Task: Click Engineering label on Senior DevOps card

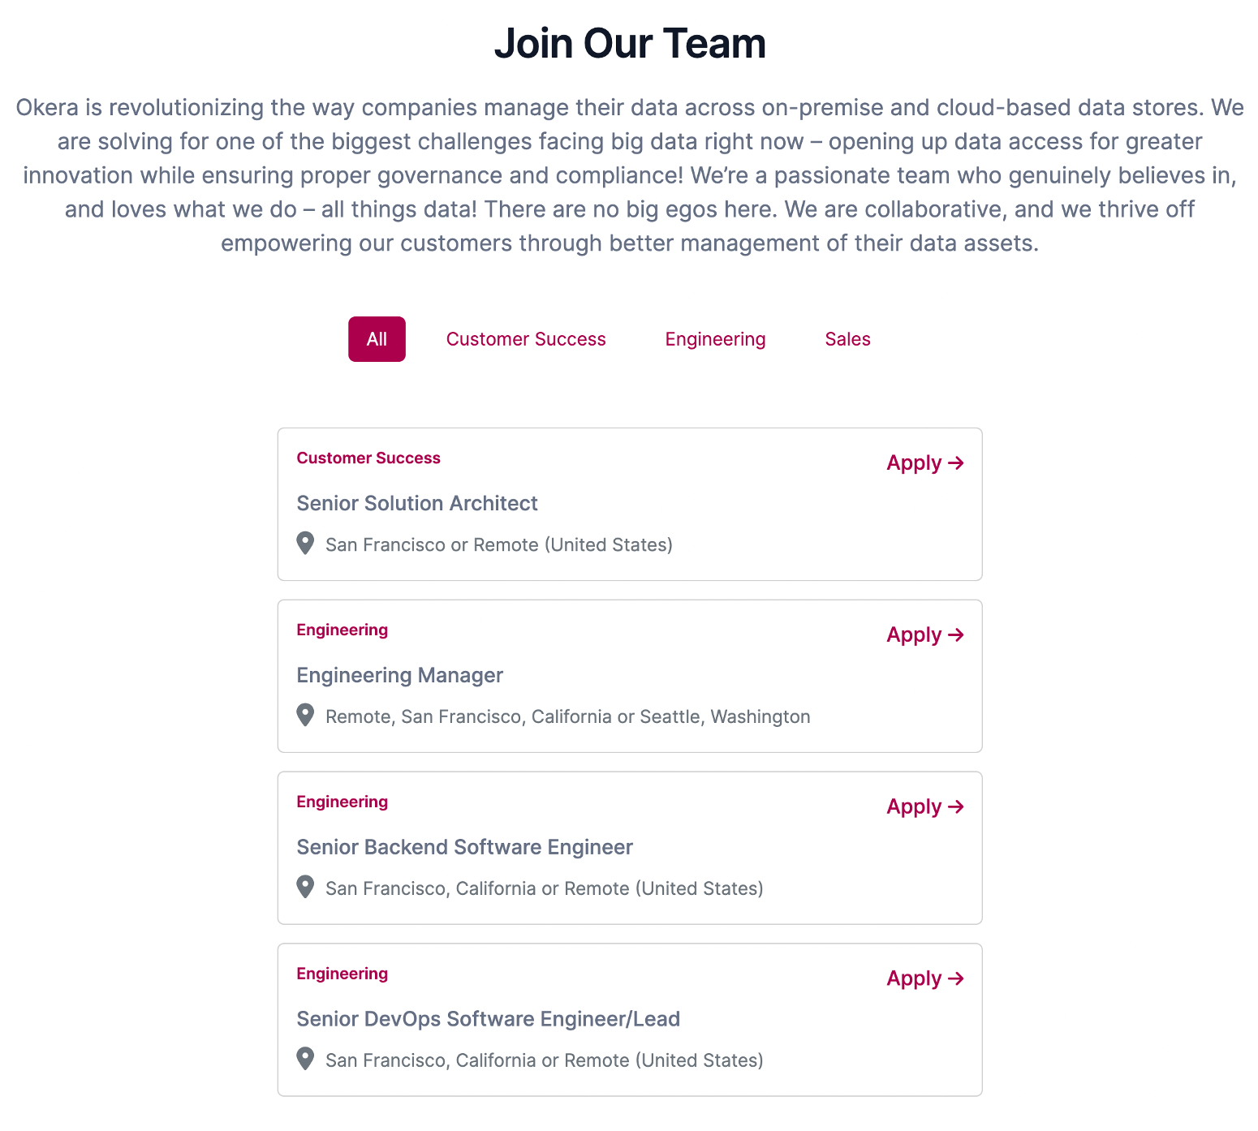Action: 342,974
